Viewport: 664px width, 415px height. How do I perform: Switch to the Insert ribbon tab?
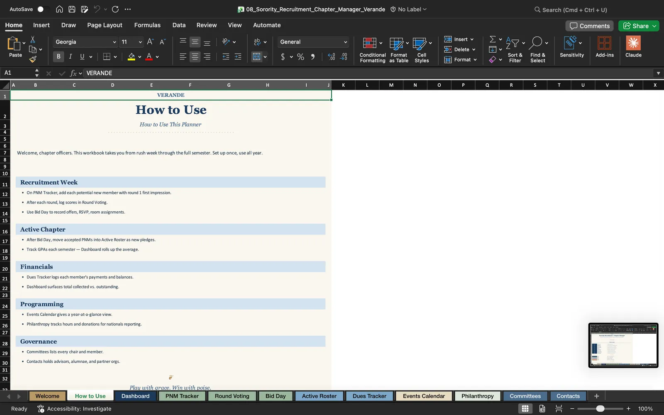click(x=41, y=25)
